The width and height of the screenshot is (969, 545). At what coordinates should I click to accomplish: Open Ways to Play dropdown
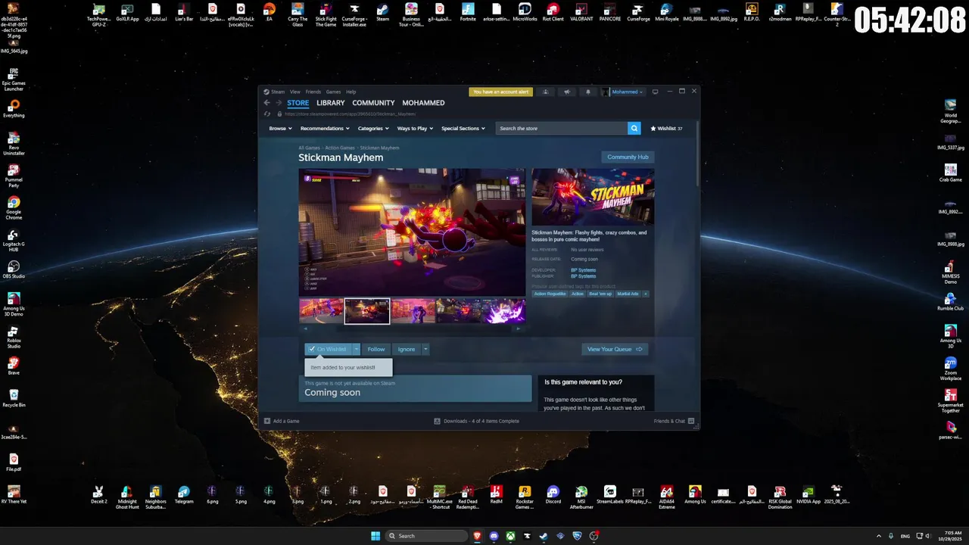(415, 129)
